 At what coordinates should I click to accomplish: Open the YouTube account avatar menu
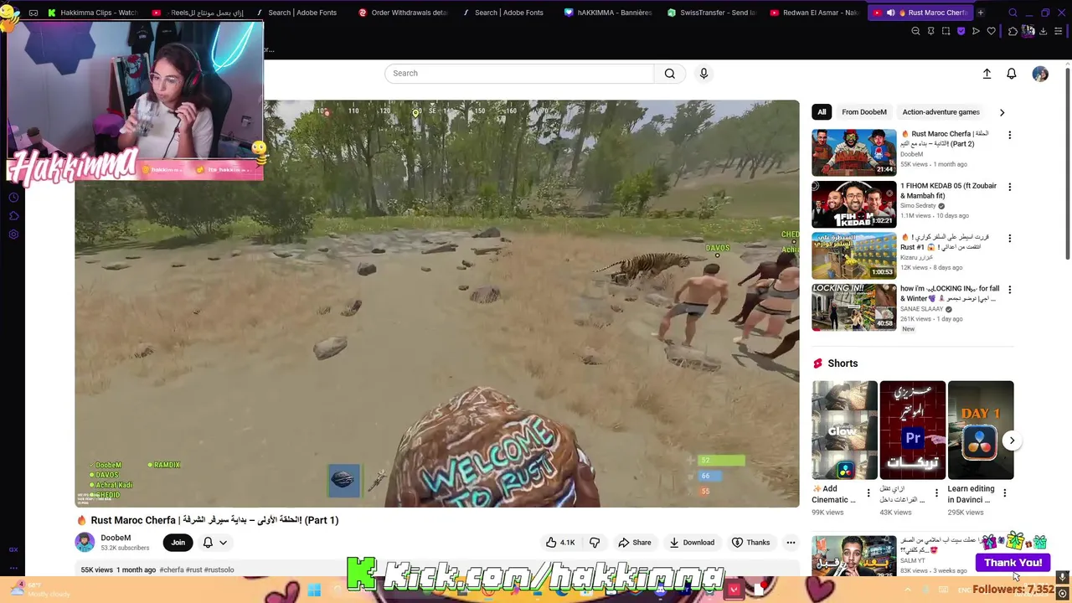click(x=1040, y=74)
